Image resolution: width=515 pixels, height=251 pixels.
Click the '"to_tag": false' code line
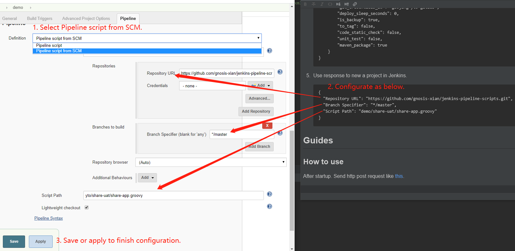(x=356, y=26)
